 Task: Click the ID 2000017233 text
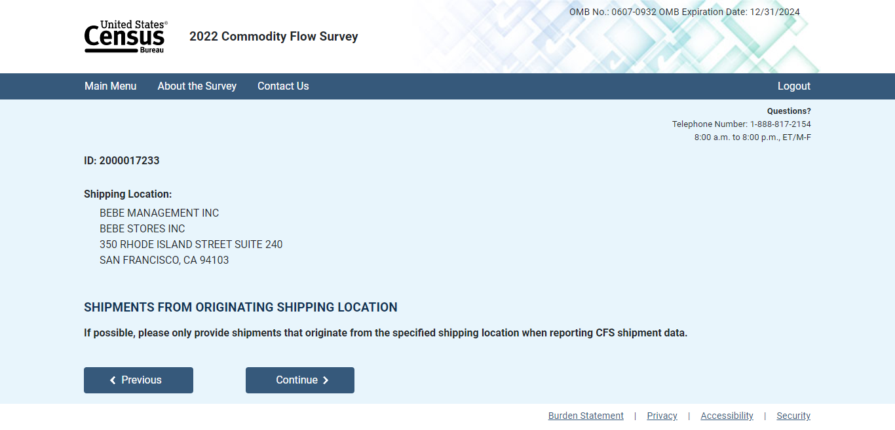(x=122, y=161)
